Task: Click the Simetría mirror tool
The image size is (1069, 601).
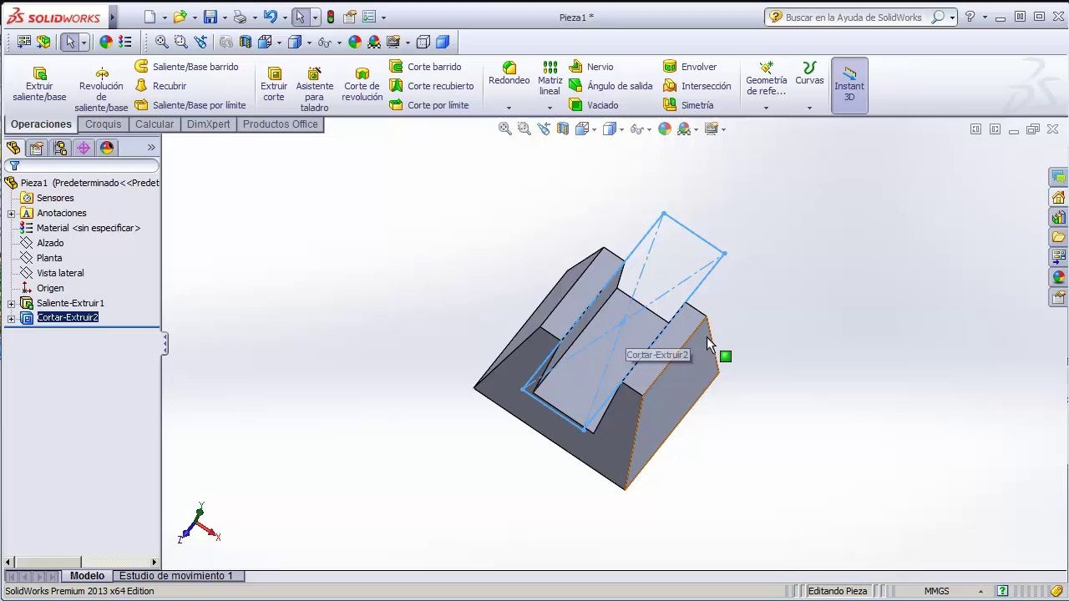Action: click(688, 105)
